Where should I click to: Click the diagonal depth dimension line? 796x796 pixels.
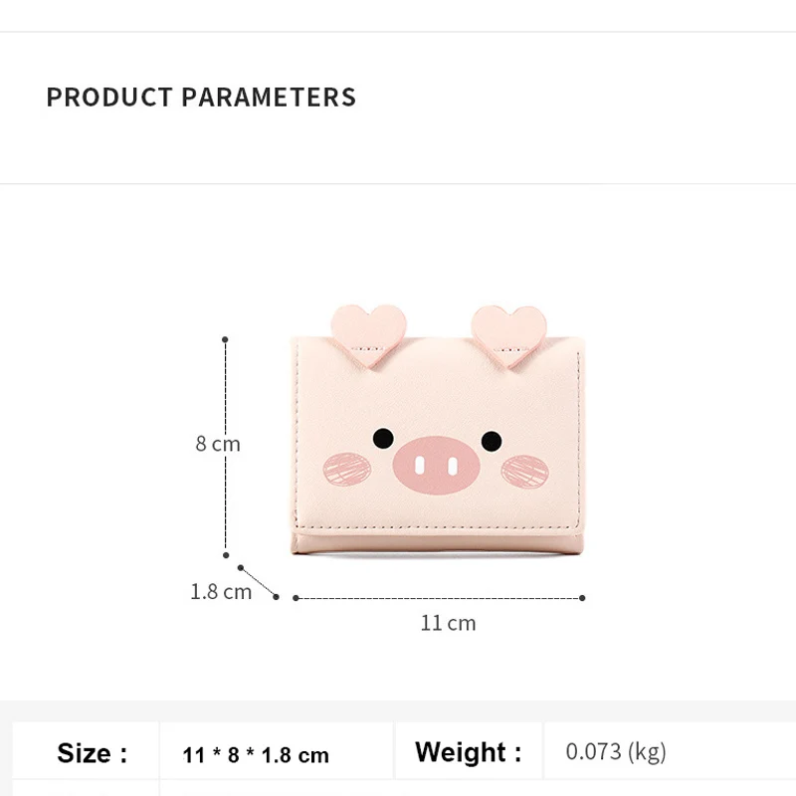tap(259, 582)
